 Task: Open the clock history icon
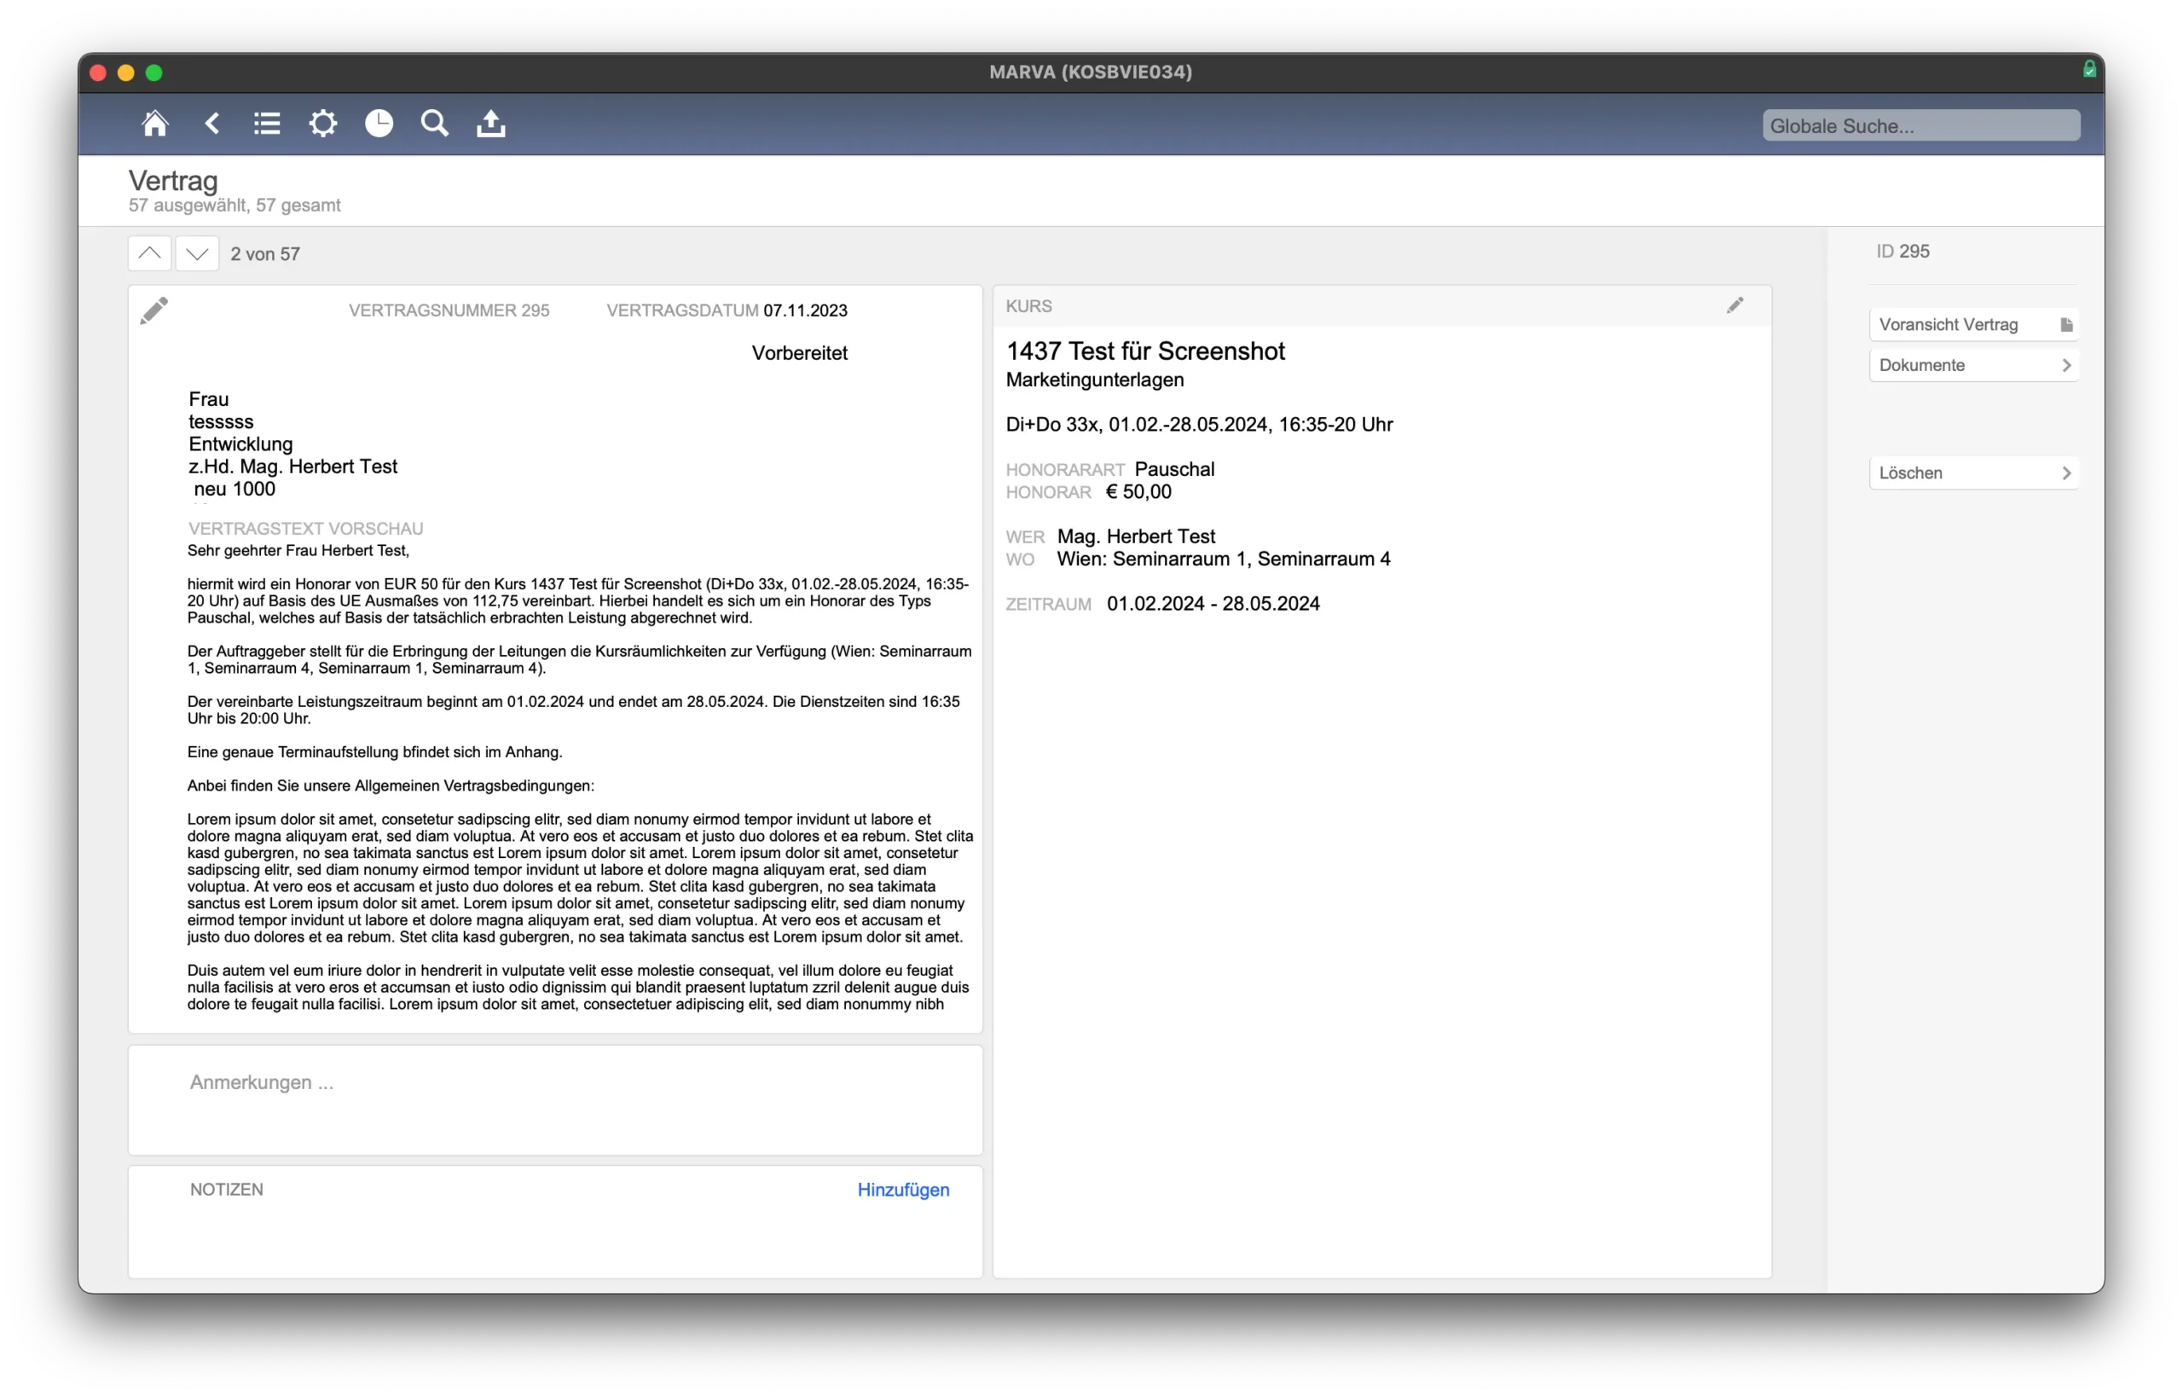point(379,124)
